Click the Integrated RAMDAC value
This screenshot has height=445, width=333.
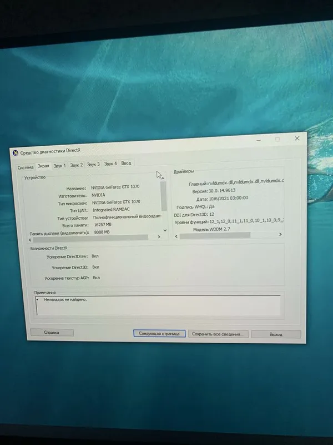pos(112,210)
